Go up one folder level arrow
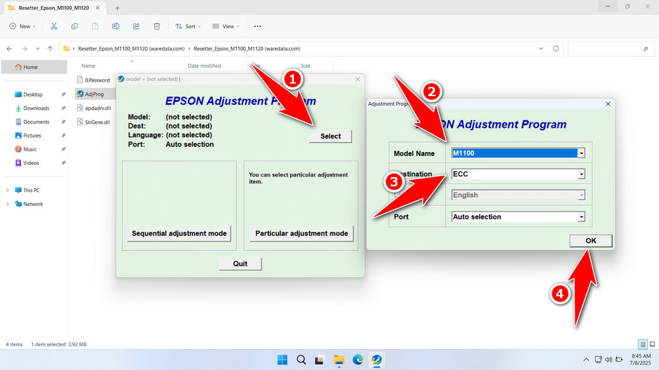 pos(50,49)
